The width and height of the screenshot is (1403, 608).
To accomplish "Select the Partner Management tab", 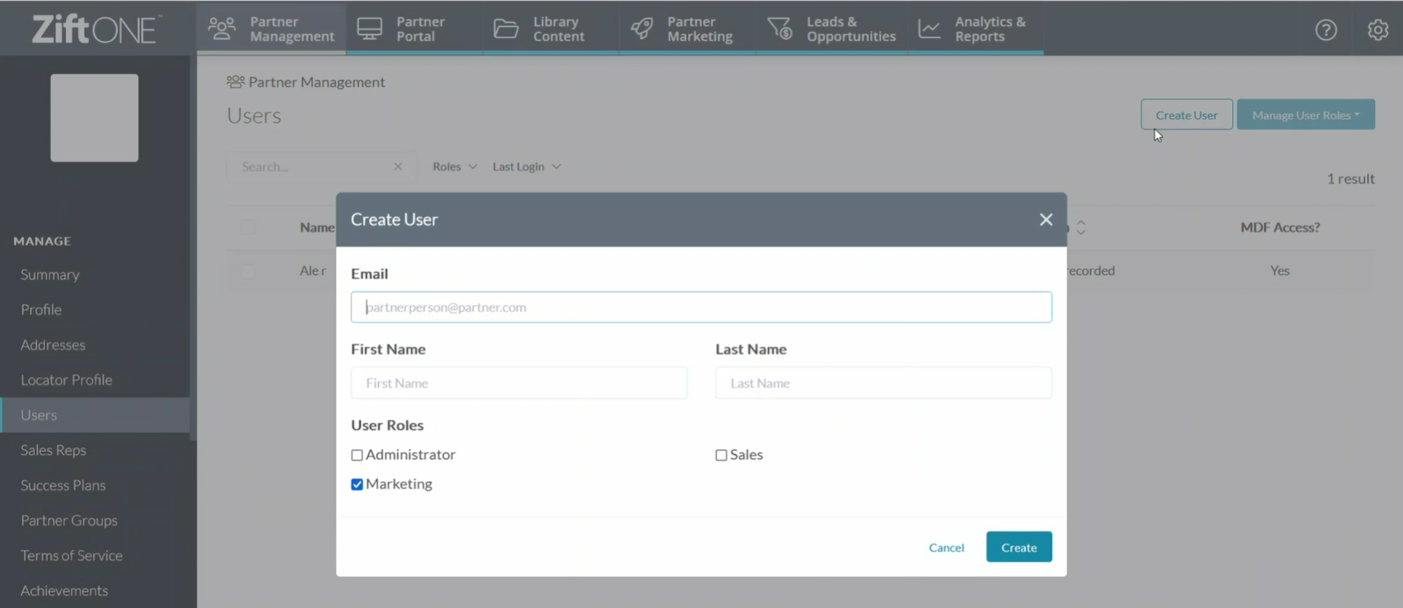I will tap(271, 29).
